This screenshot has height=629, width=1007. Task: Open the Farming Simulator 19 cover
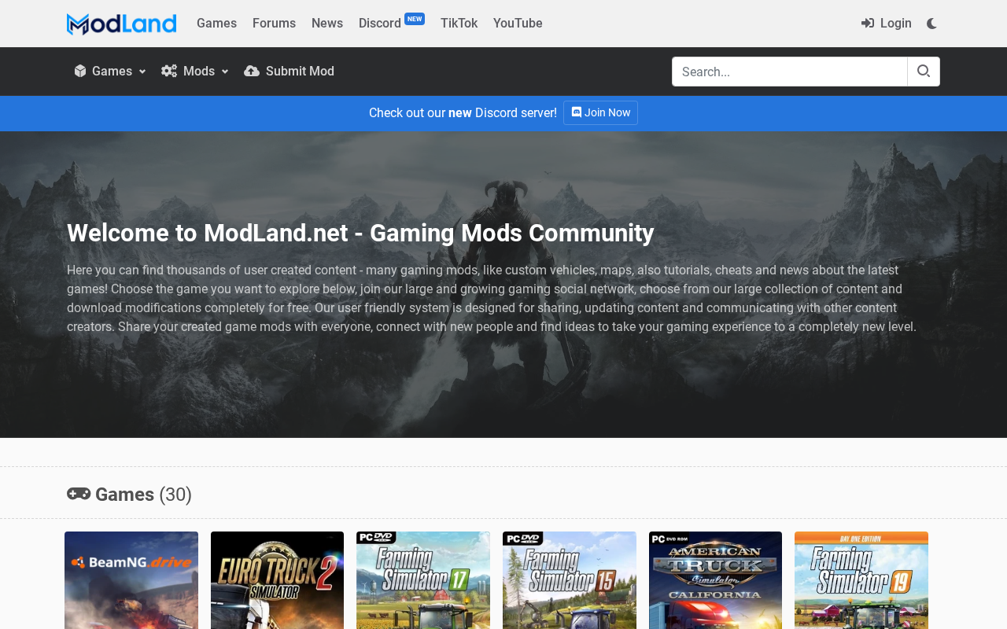[861, 580]
